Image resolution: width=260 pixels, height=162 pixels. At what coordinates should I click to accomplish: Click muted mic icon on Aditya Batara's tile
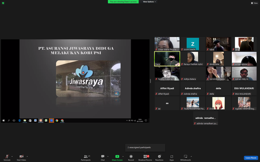click(182, 79)
